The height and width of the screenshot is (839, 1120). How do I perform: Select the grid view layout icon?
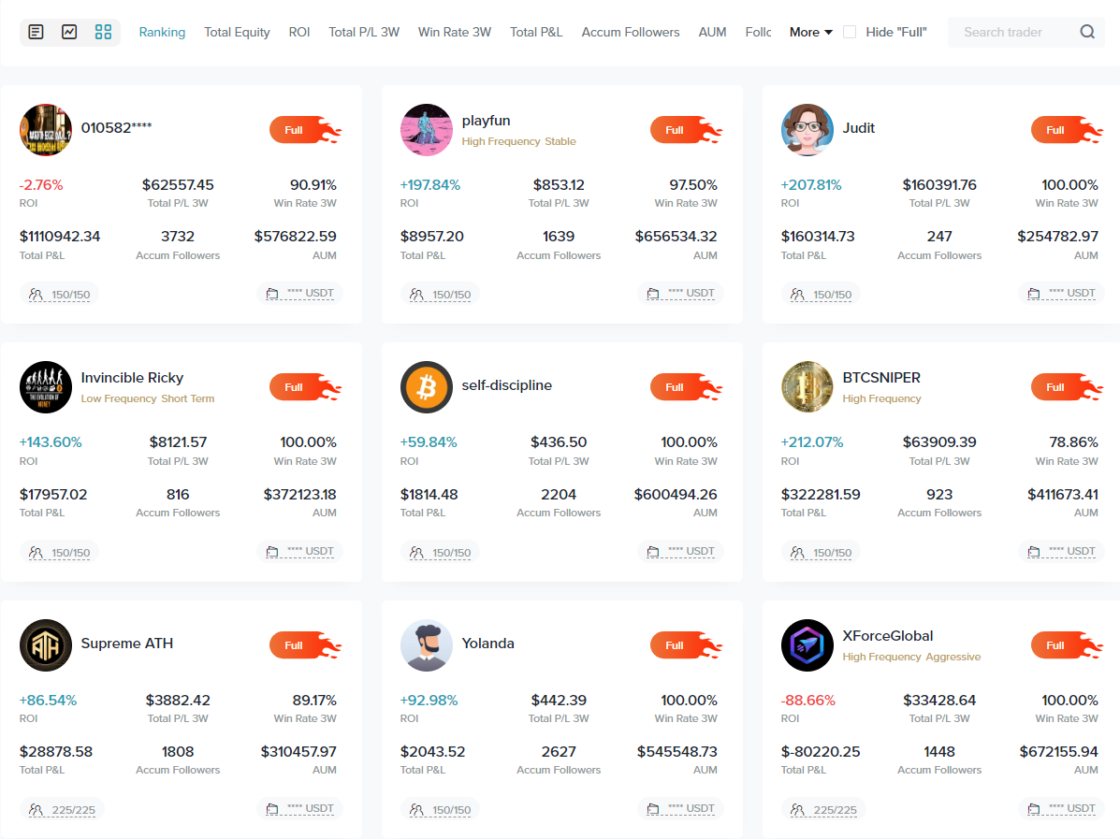click(103, 32)
